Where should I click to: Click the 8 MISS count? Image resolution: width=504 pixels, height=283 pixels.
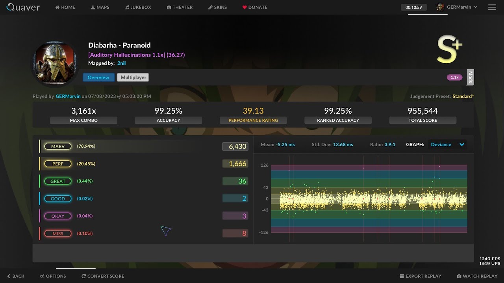tap(235, 233)
